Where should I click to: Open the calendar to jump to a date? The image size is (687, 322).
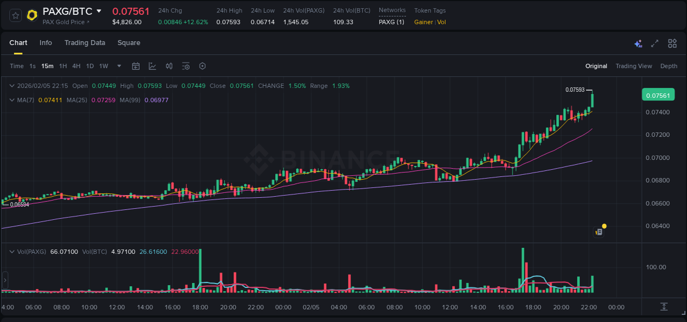point(136,66)
